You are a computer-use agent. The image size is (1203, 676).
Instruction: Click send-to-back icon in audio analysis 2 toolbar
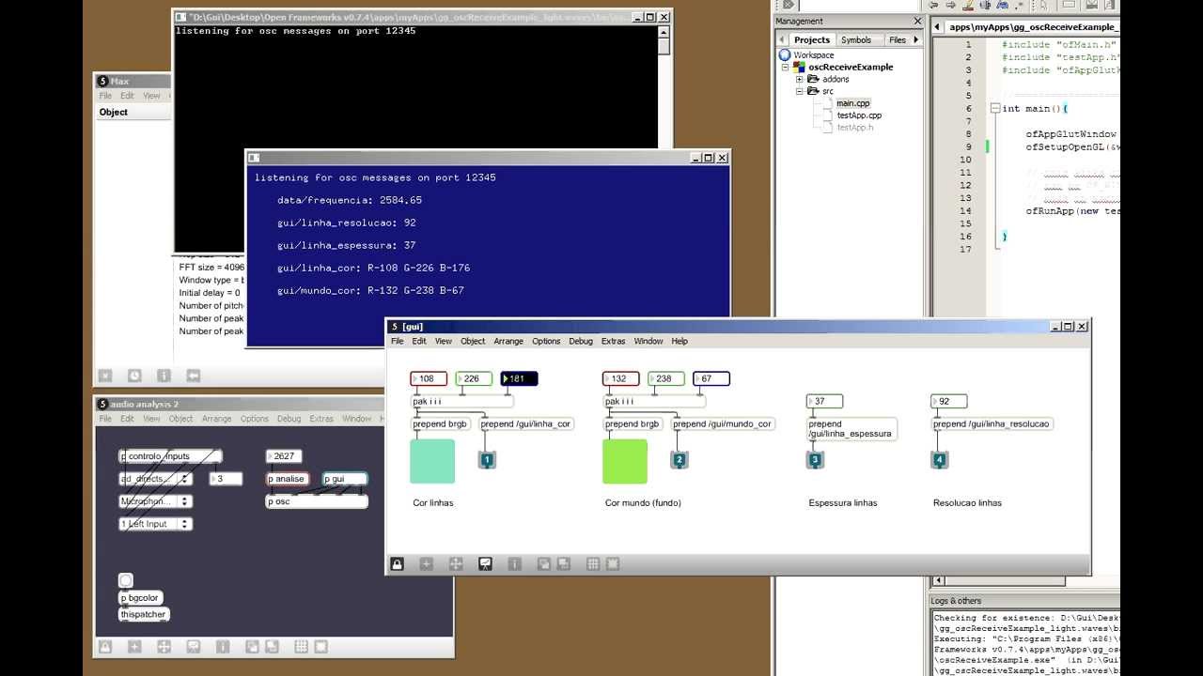(x=272, y=647)
